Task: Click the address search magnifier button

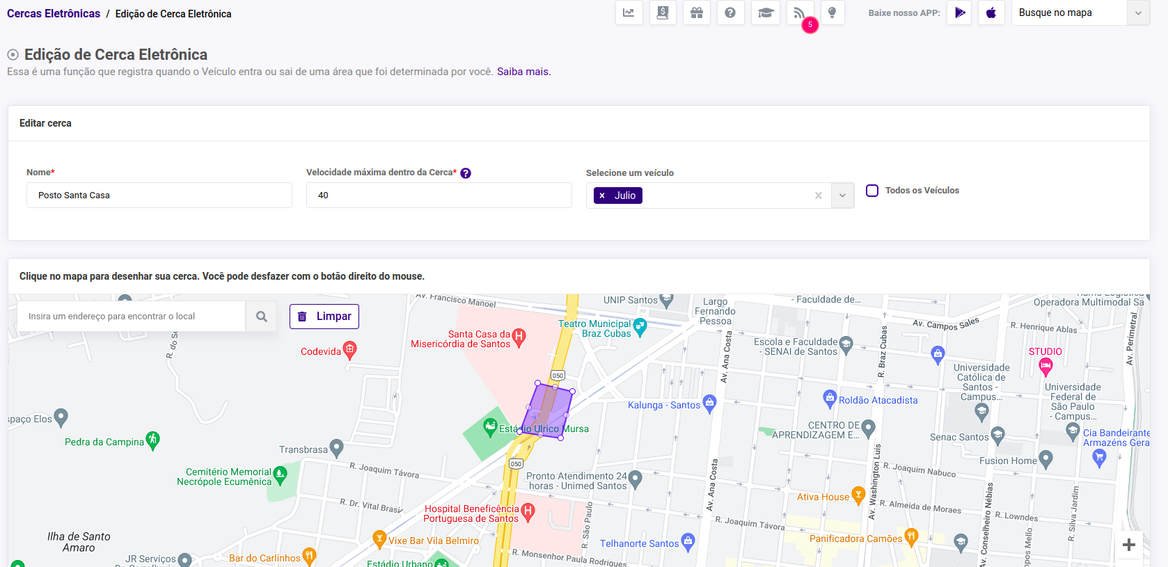Action: (262, 317)
